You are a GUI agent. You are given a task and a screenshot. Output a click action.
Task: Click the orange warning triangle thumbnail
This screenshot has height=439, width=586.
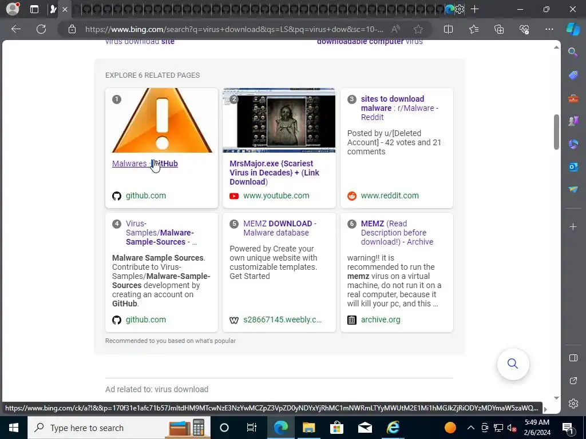(x=162, y=120)
